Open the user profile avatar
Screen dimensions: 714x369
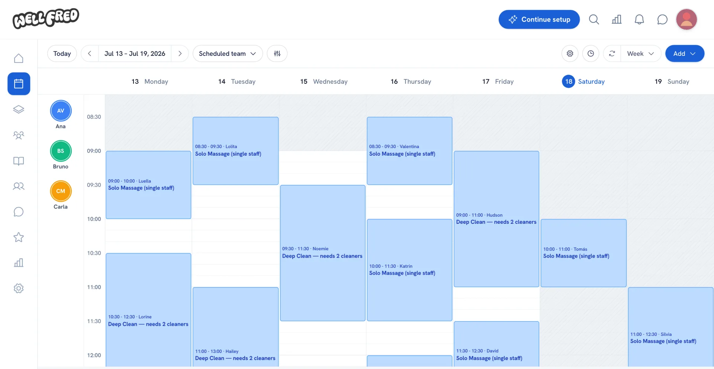(686, 19)
